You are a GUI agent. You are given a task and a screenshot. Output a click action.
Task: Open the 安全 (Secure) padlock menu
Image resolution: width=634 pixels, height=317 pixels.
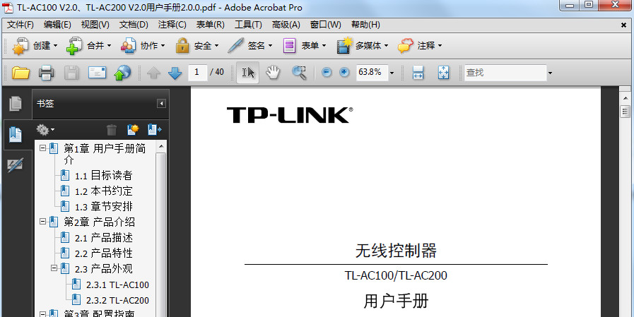click(x=197, y=46)
